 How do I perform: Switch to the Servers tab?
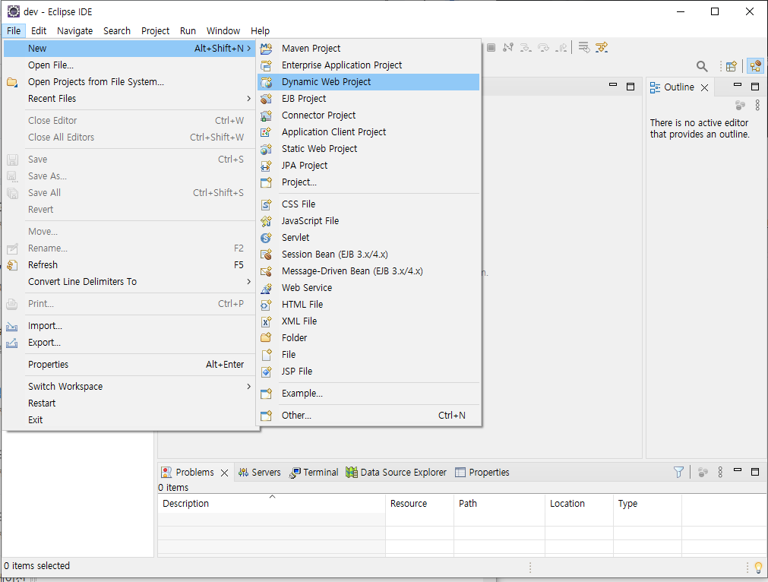(x=260, y=473)
